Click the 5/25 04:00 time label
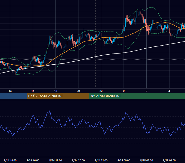The image size is (185, 163). coord(169,160)
